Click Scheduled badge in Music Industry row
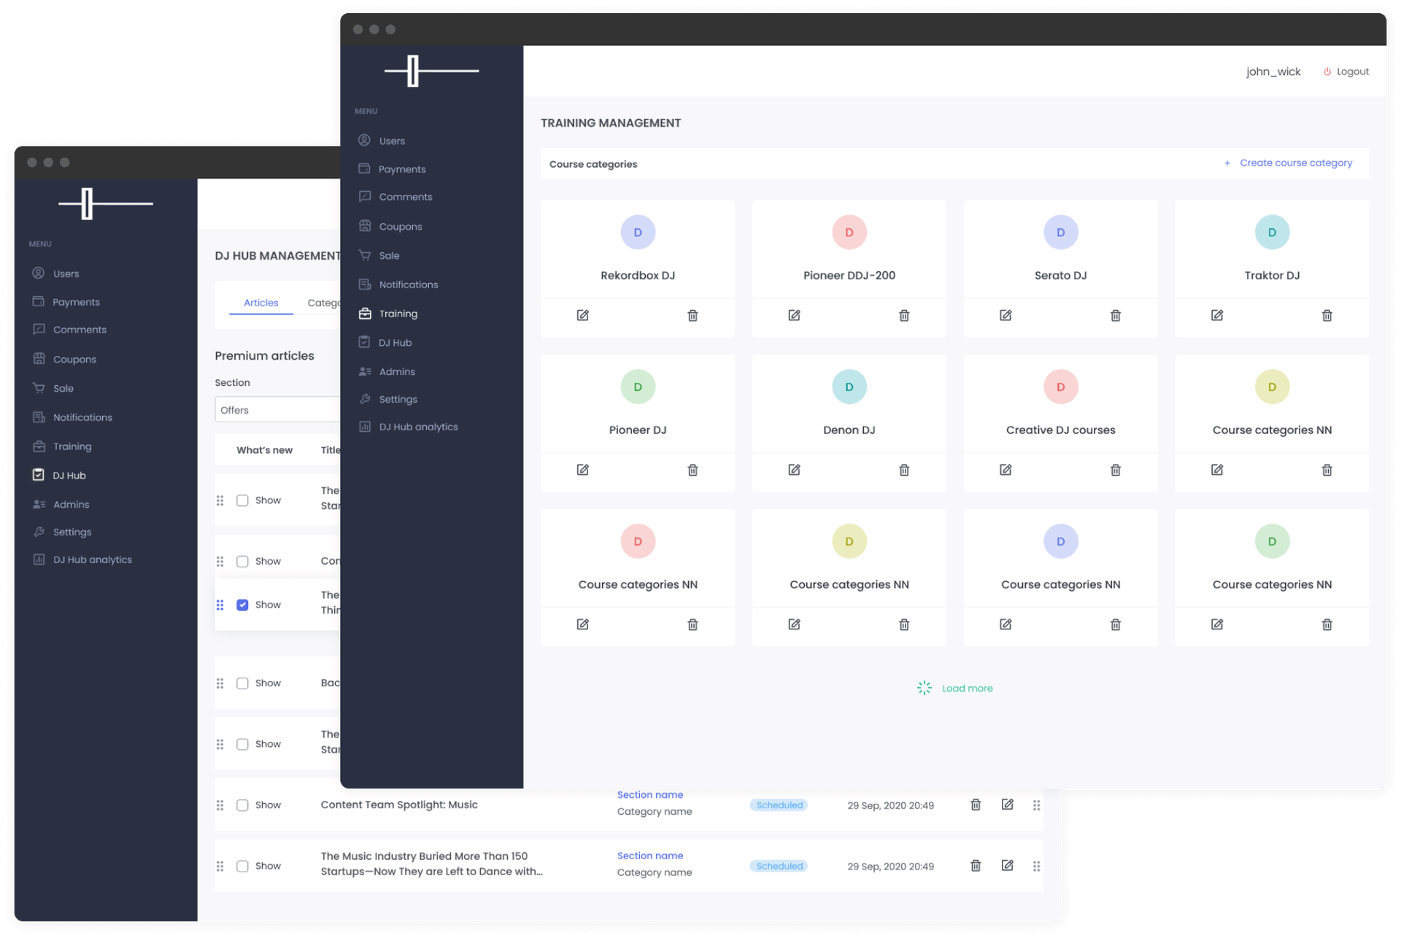 (x=779, y=867)
